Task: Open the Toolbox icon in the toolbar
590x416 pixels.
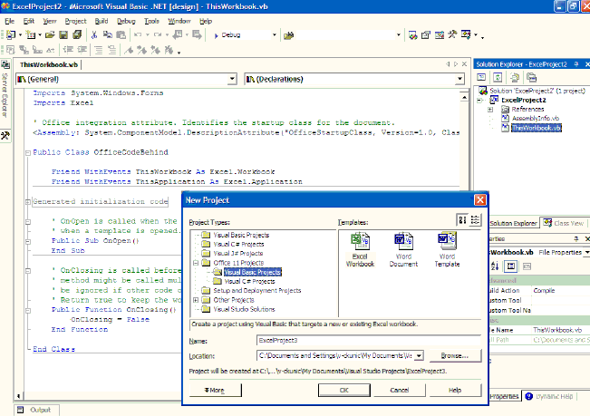Action: click(452, 35)
